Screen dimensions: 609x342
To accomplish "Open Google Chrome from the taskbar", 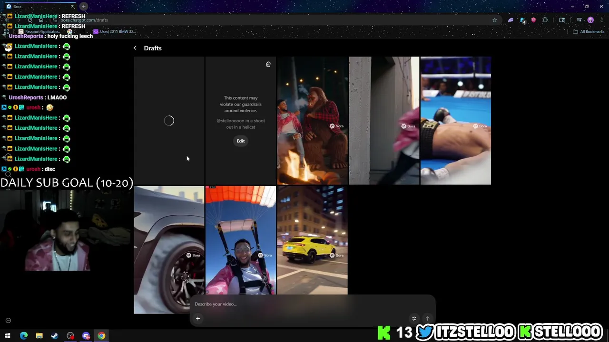I will tap(101, 336).
